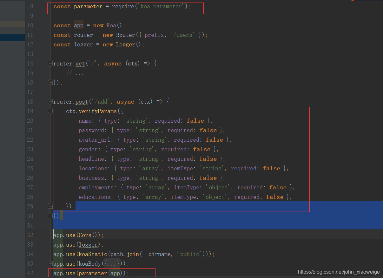Click the 'public' string in path.join
The image size is (383, 278).
point(190,254)
